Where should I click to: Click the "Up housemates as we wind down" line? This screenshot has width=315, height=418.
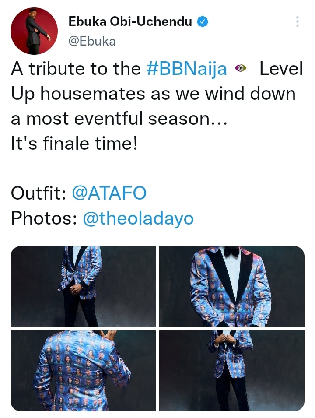(x=153, y=94)
